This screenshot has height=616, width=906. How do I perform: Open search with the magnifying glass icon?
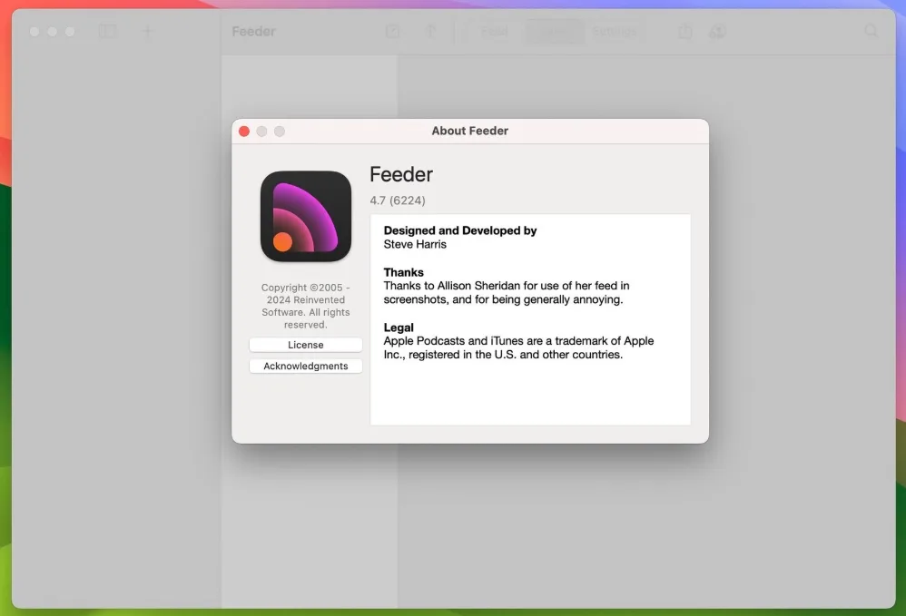[x=871, y=32]
